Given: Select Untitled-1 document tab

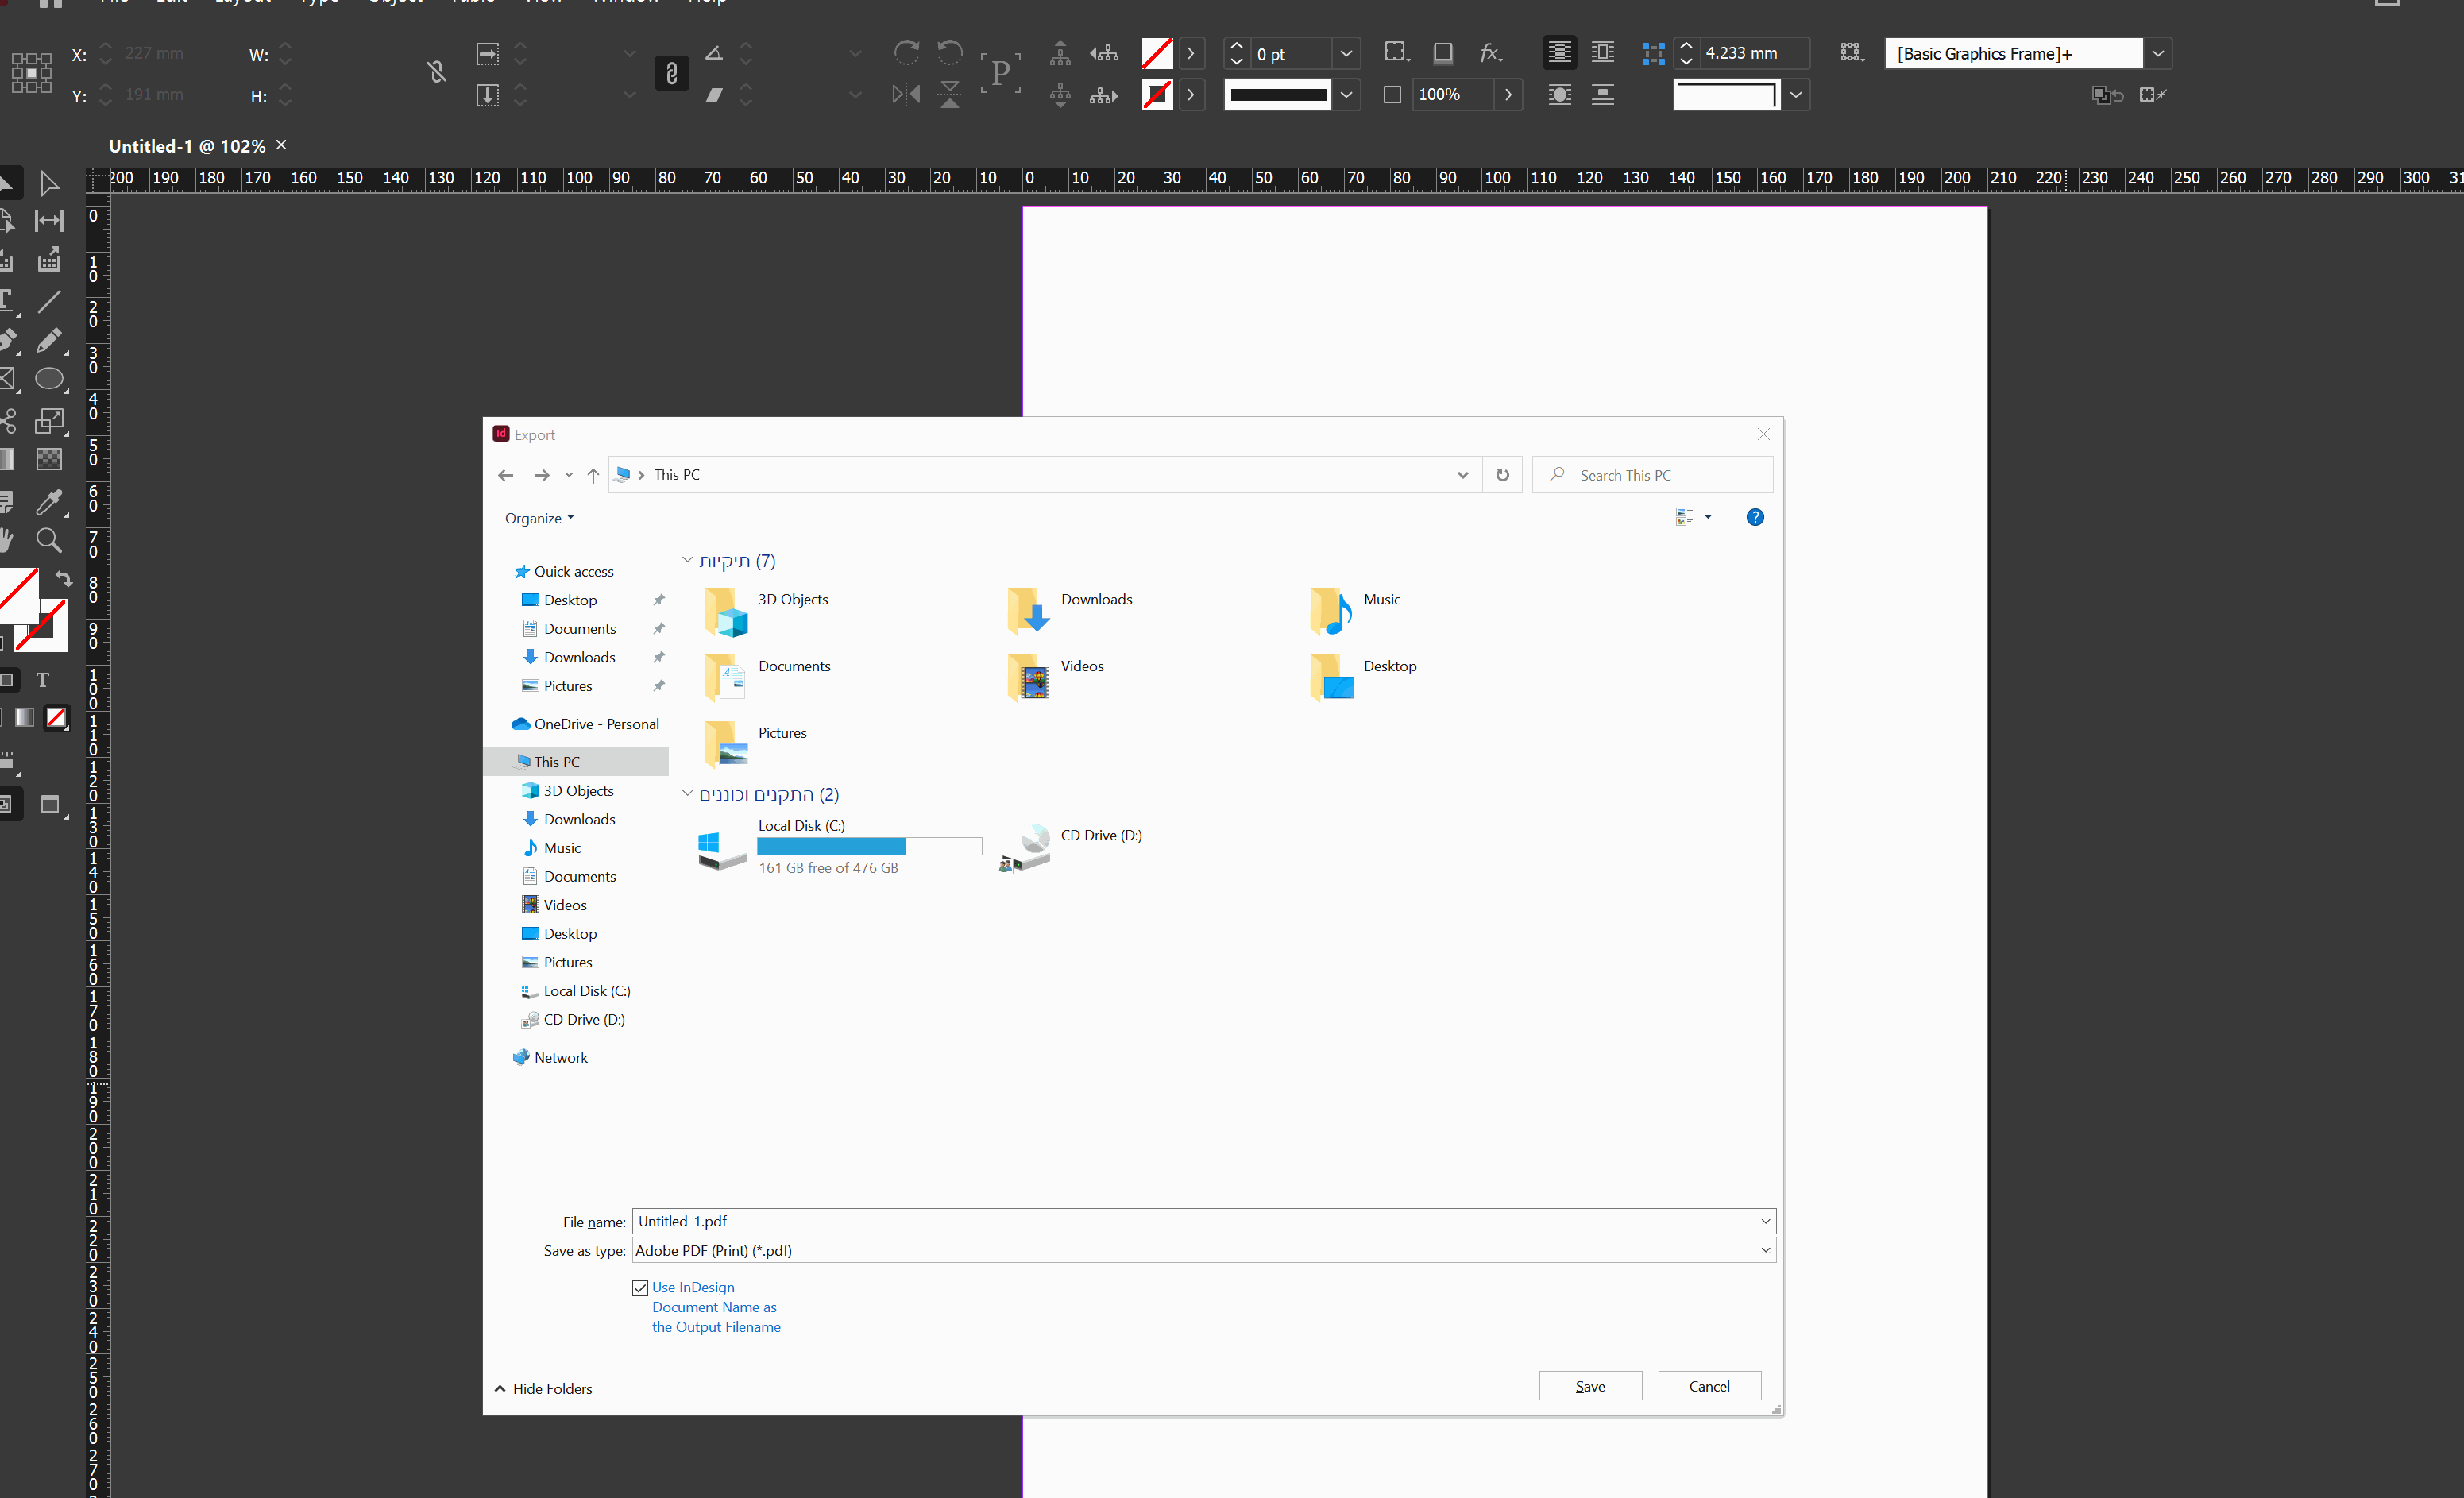Looking at the screenshot, I should (x=187, y=146).
